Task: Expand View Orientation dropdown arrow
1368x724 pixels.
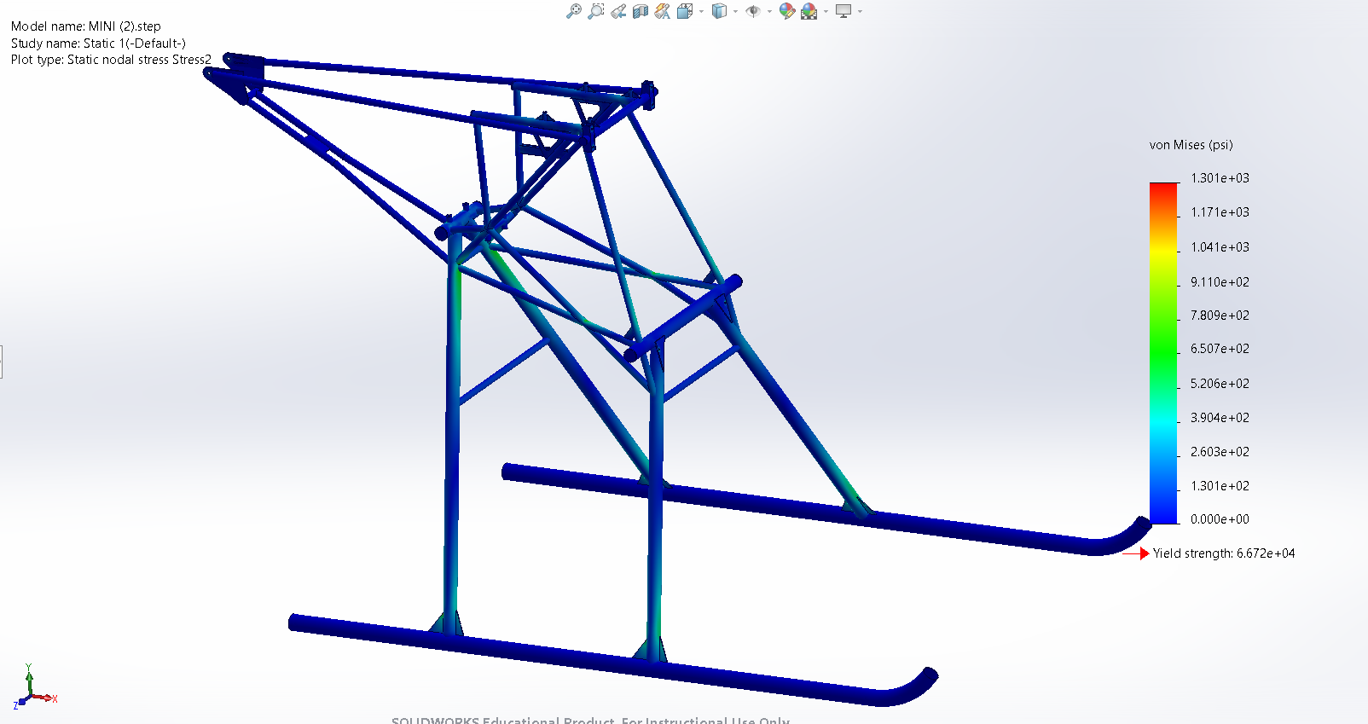Action: pyautogui.click(x=701, y=11)
